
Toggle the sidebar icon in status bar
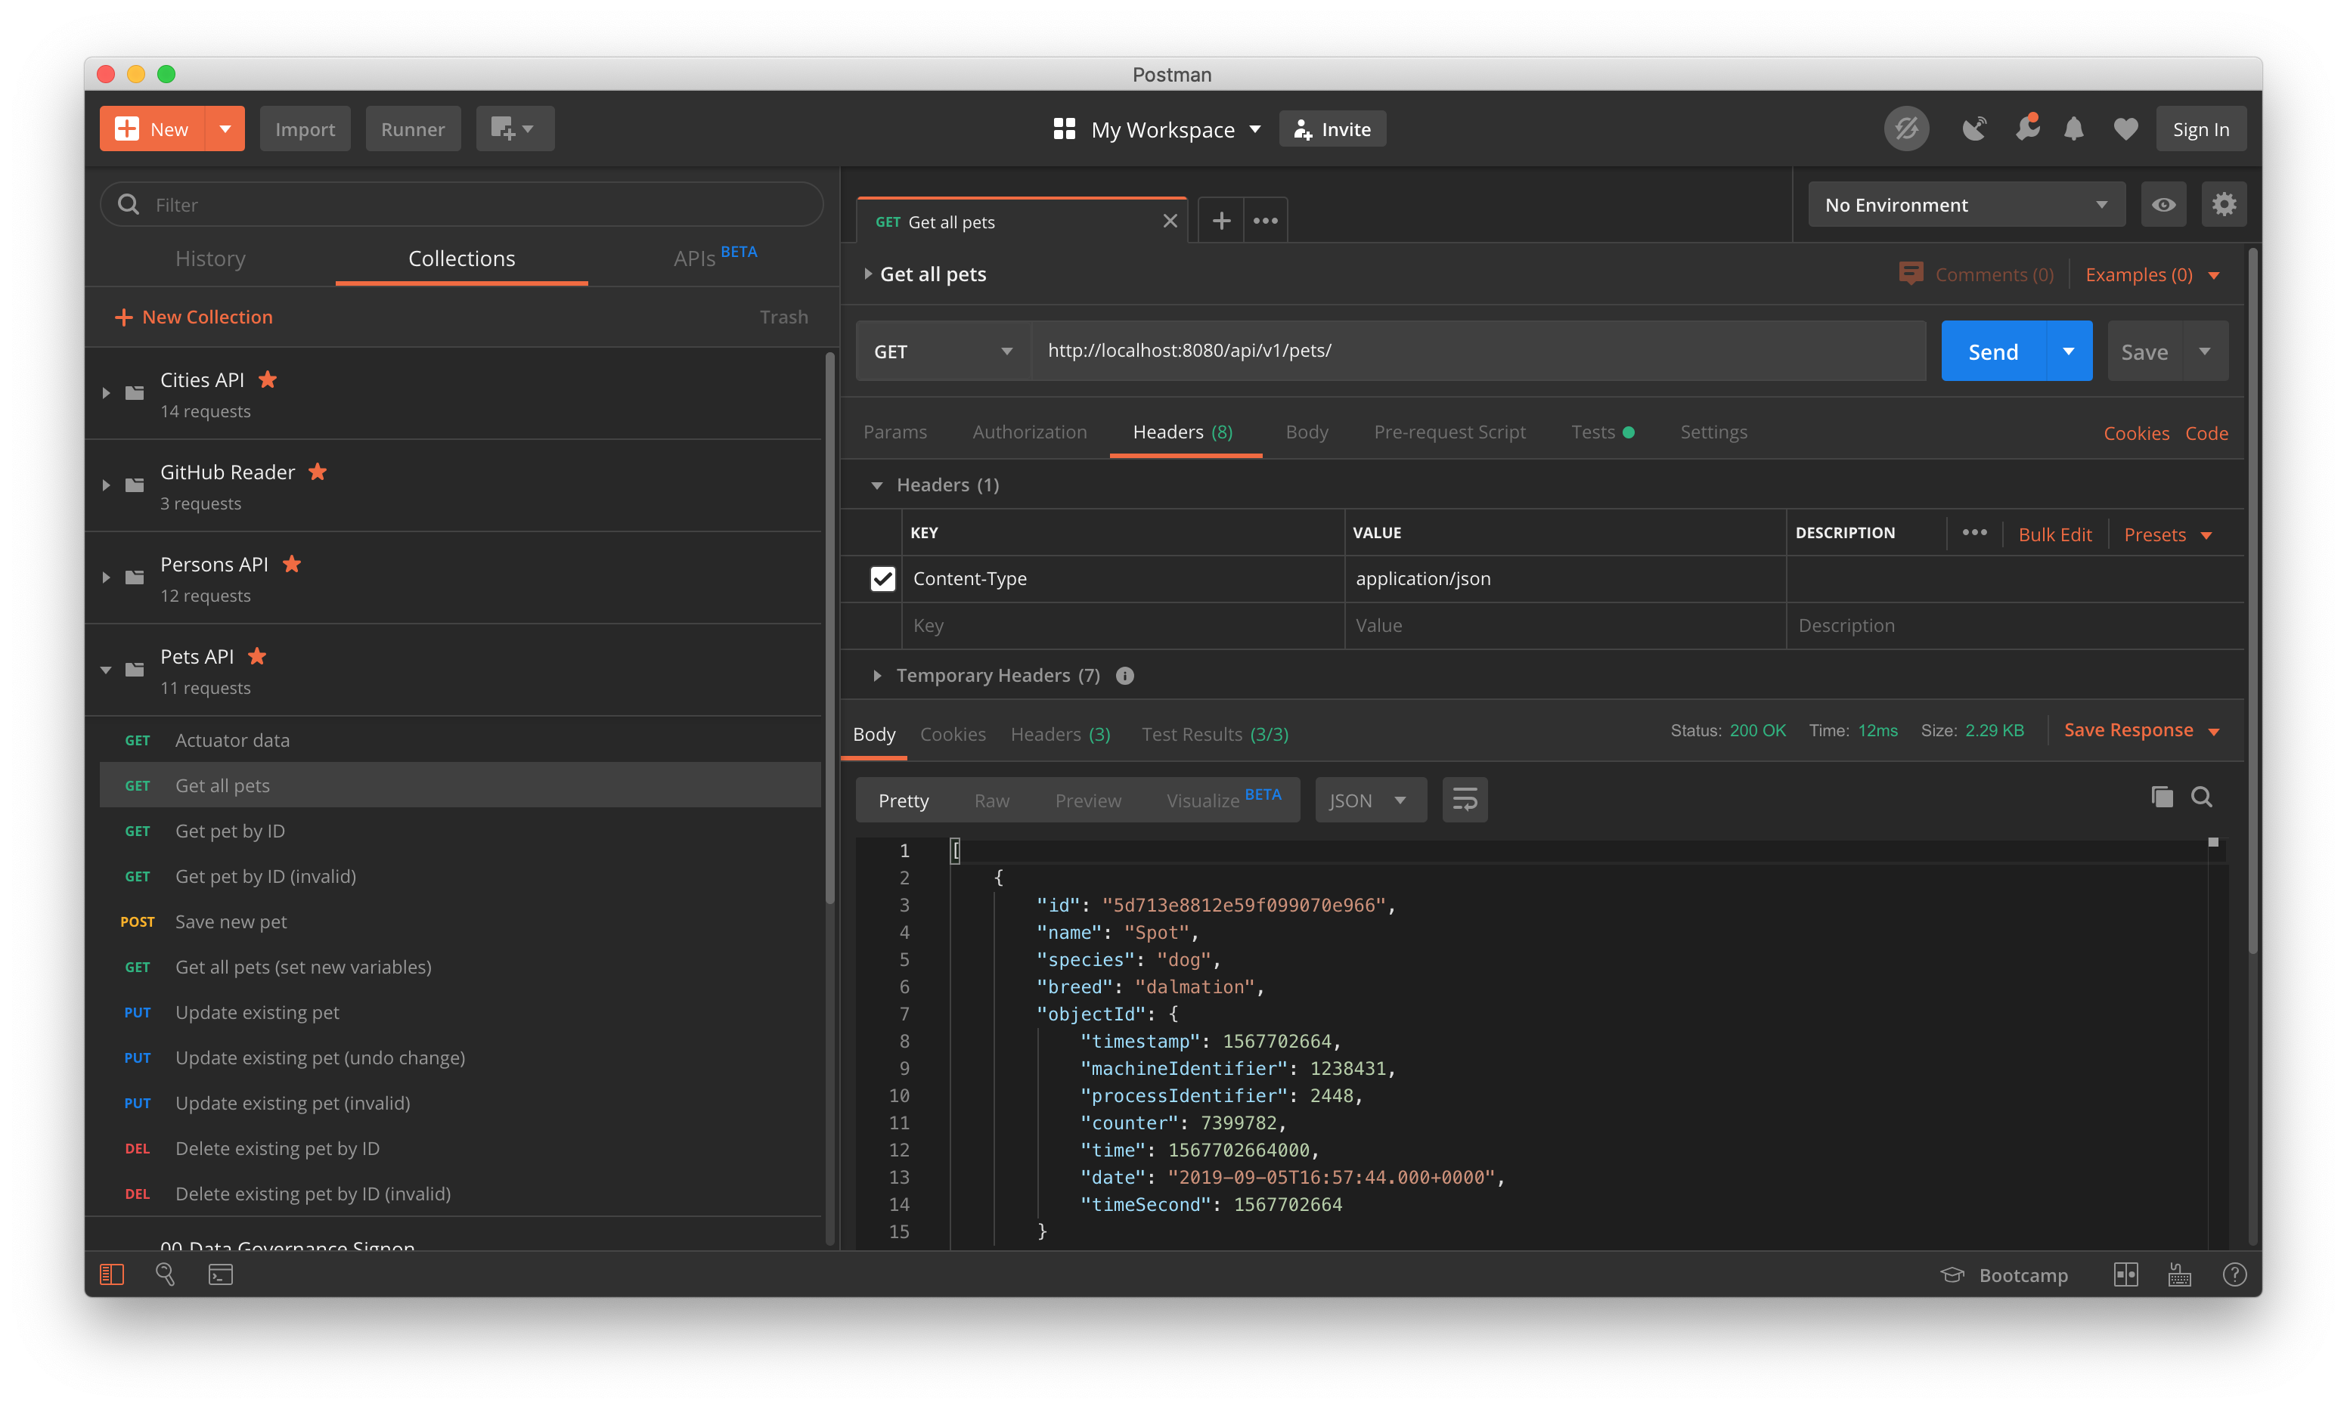(112, 1274)
